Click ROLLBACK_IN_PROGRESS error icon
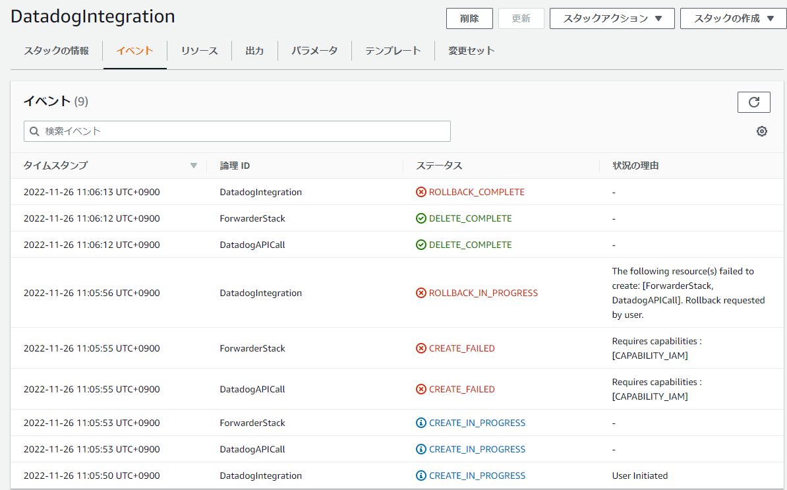The image size is (787, 490). click(421, 293)
